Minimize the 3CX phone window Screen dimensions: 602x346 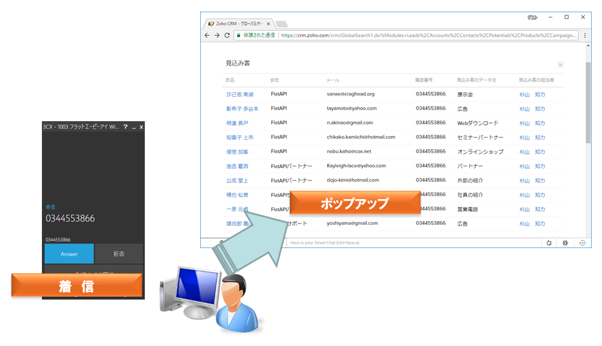(134, 127)
